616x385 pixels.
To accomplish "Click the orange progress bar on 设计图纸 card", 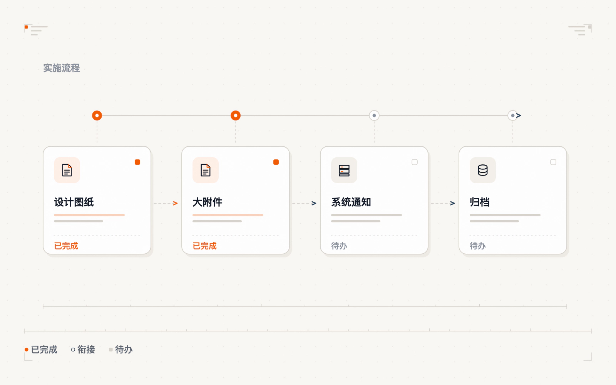I will point(89,215).
